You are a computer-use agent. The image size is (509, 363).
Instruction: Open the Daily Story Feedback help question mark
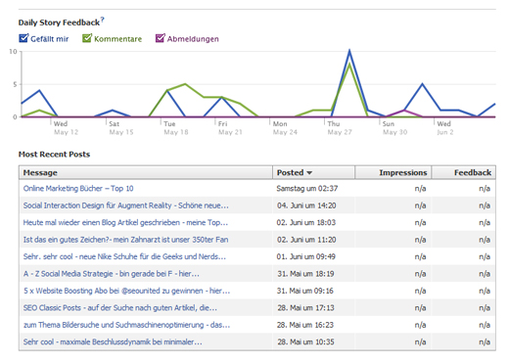[x=102, y=20]
